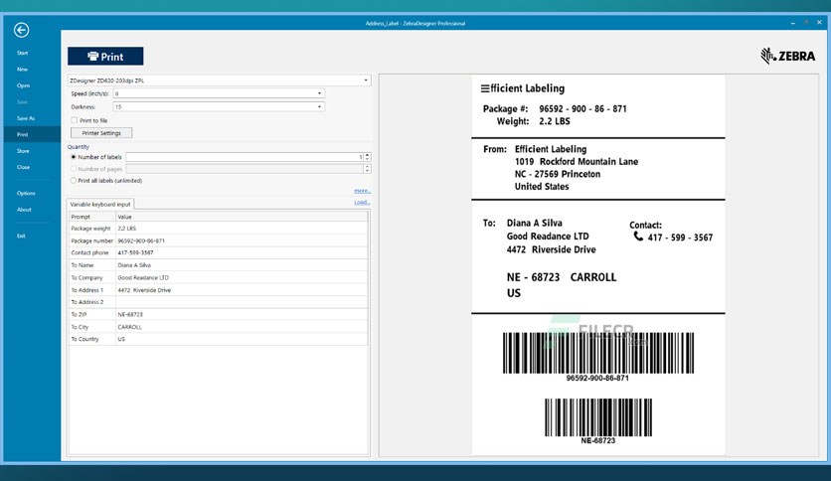
Task: Click the more... link
Action: [363, 191]
